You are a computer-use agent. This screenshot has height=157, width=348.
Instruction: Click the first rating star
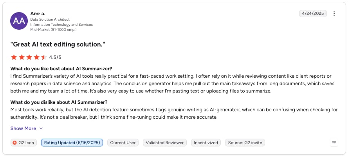coord(14,57)
